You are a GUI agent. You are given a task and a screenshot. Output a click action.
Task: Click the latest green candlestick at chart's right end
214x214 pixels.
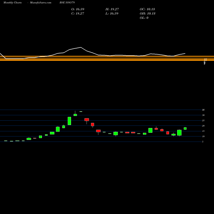(x=185, y=128)
